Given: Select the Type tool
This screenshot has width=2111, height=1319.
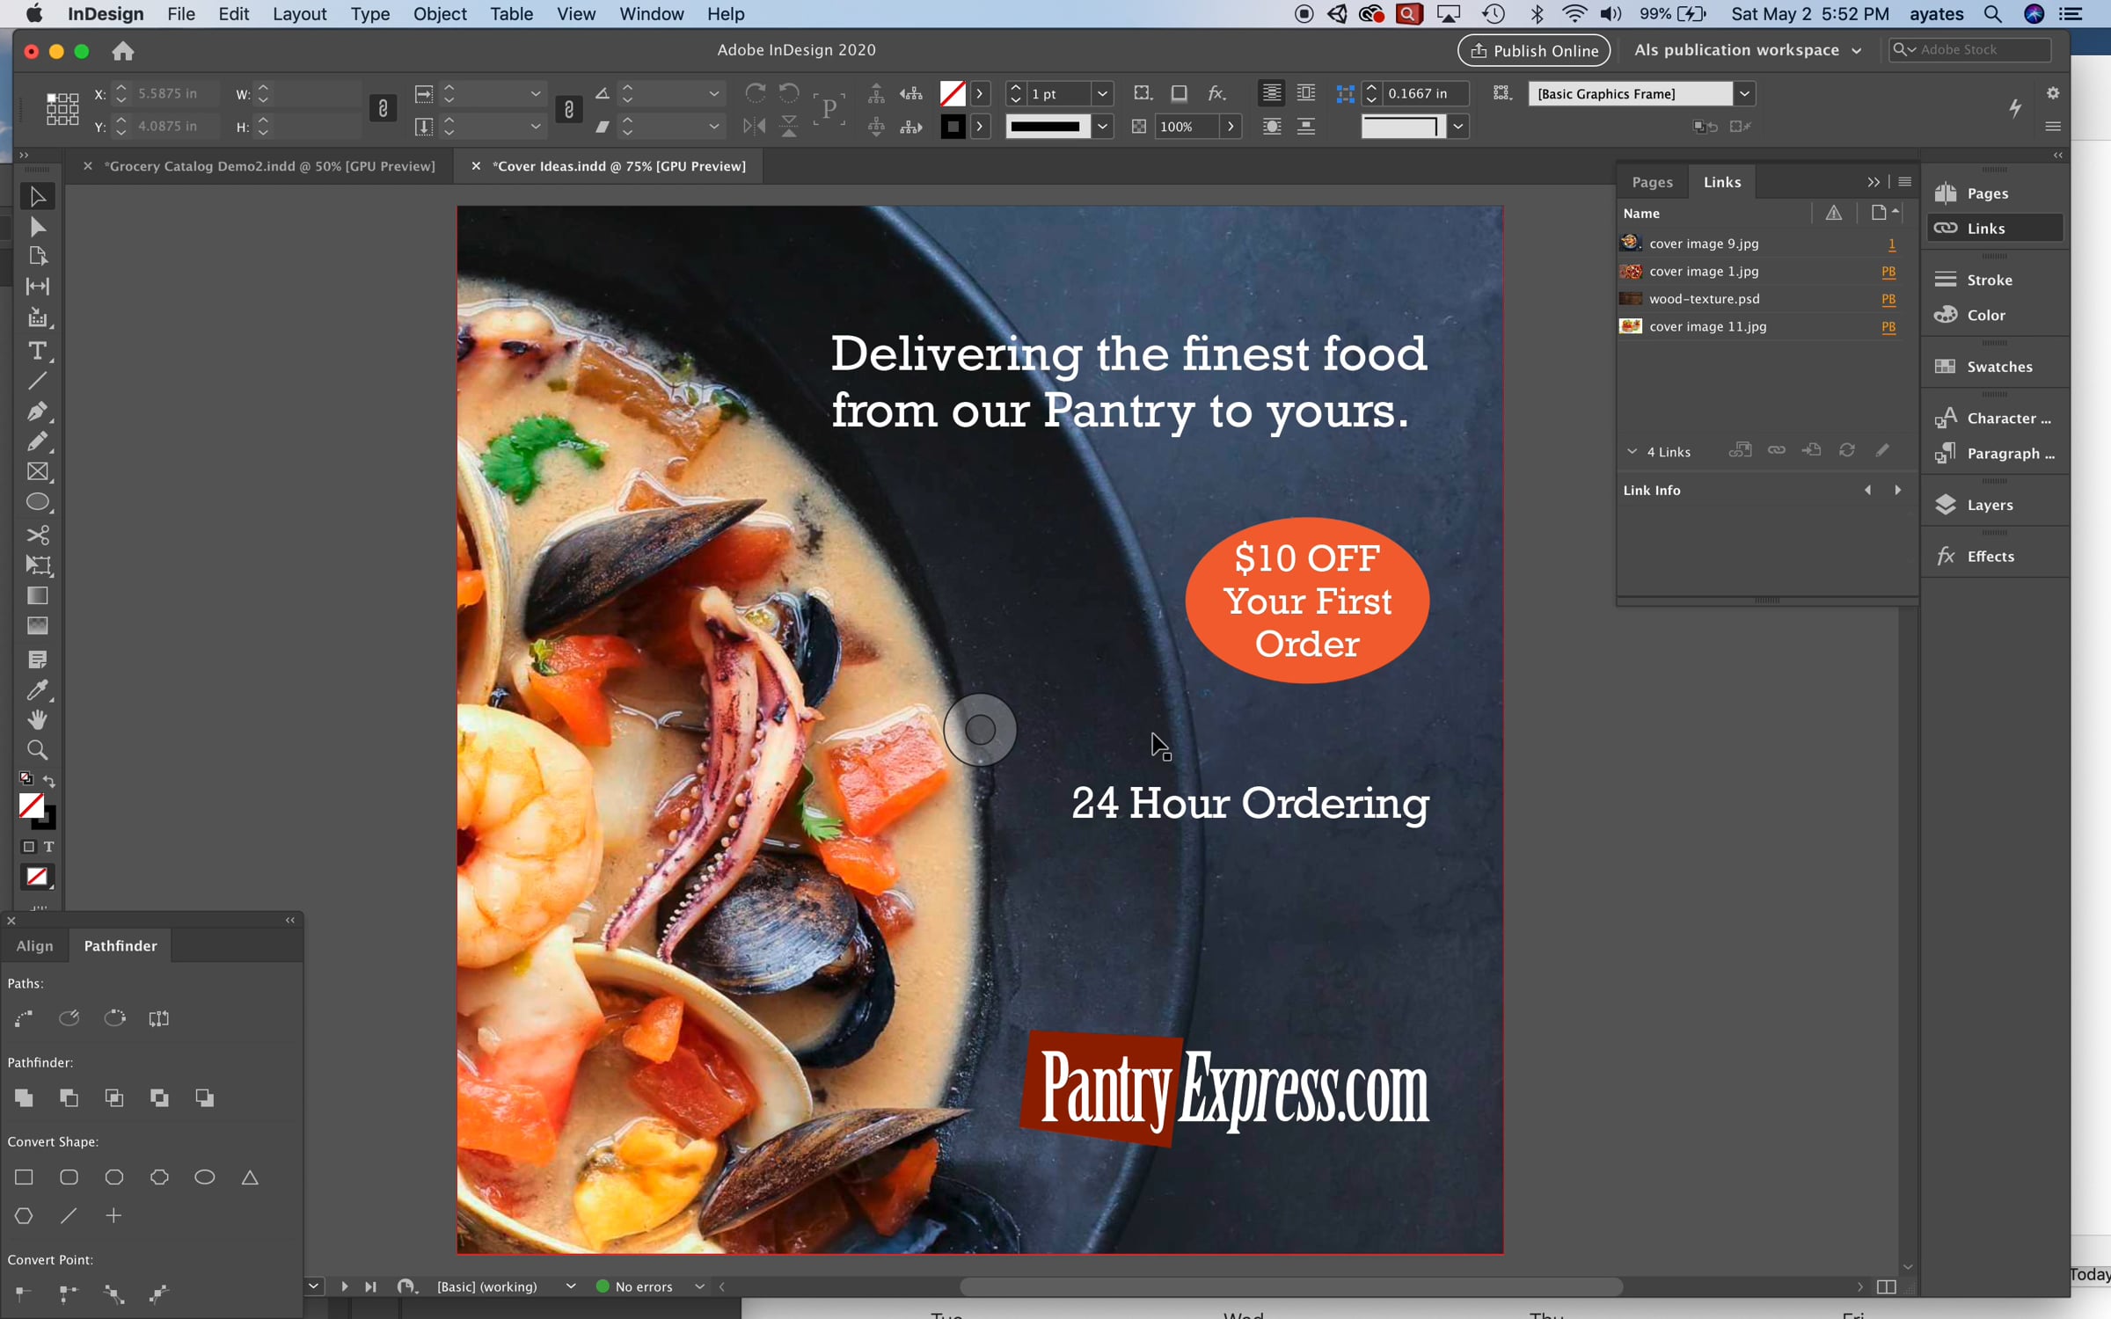Looking at the screenshot, I should pyautogui.click(x=37, y=351).
